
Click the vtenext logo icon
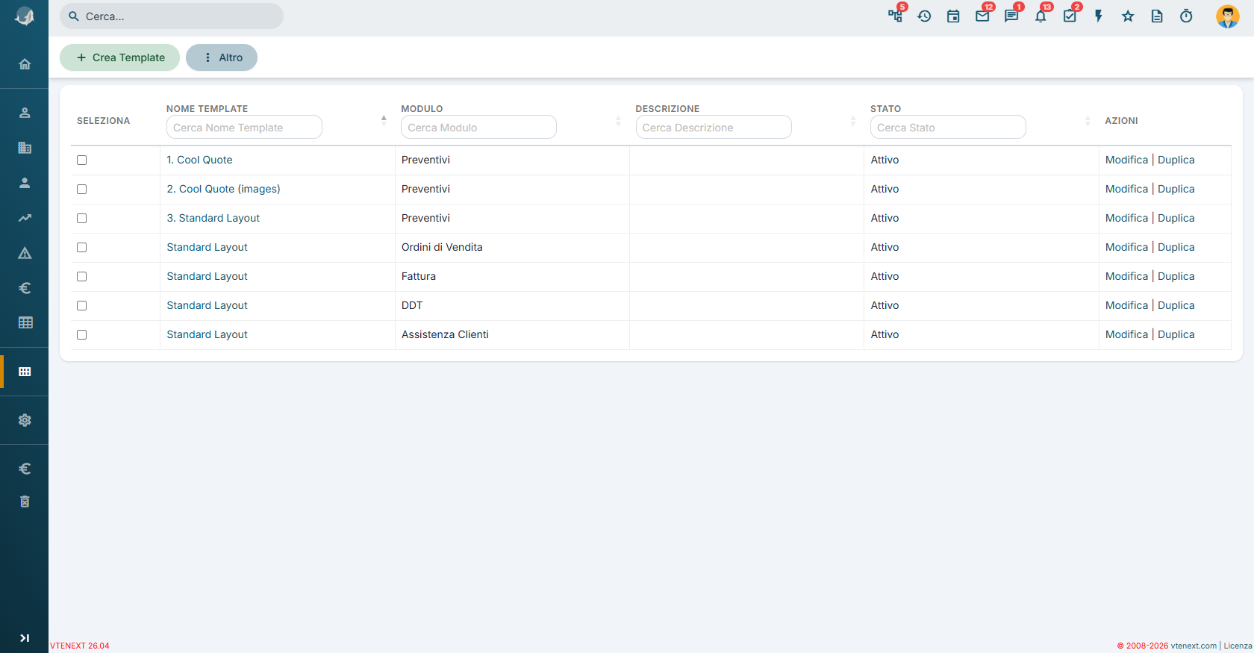(x=25, y=16)
